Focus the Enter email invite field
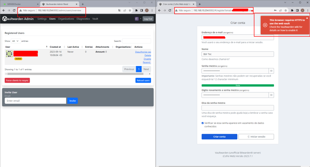310x167 pixels. coord(35,101)
